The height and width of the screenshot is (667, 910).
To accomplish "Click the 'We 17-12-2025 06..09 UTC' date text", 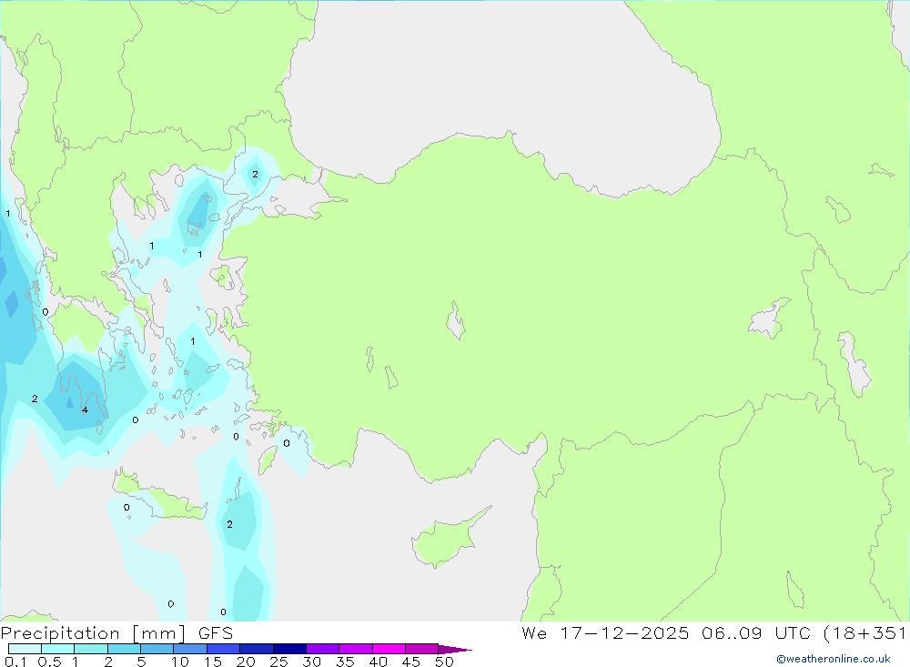I will coord(666,632).
